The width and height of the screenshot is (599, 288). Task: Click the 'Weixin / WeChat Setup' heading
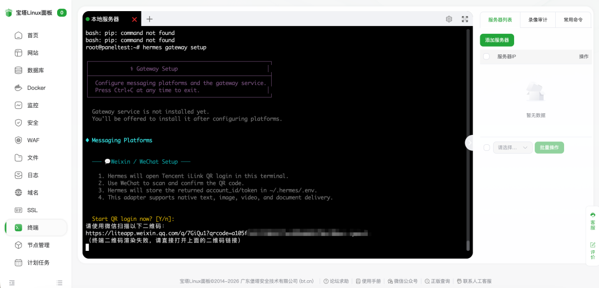pos(144,161)
